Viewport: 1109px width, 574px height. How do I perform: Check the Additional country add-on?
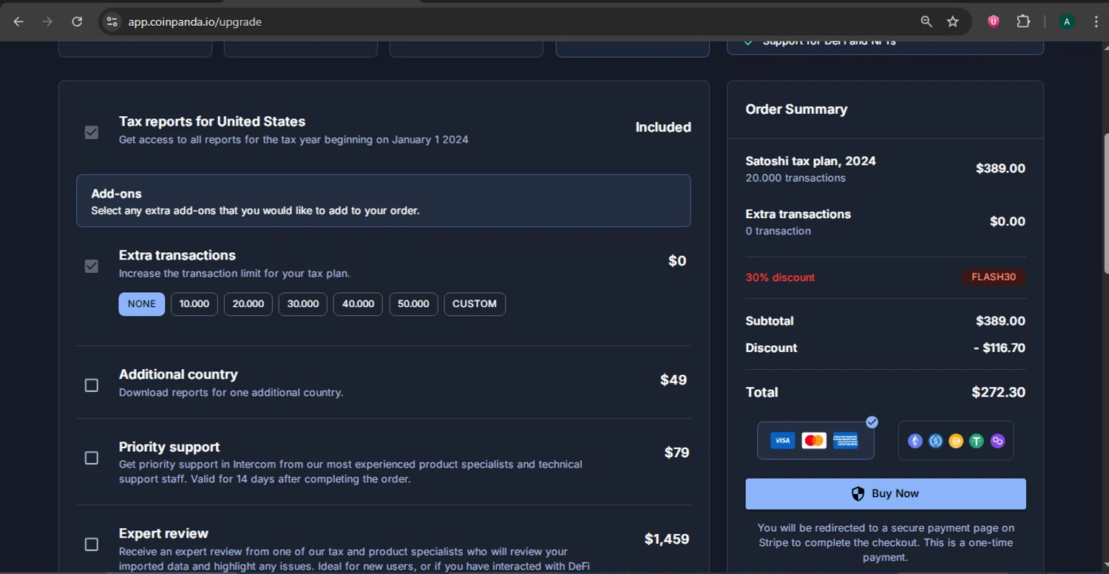point(92,385)
